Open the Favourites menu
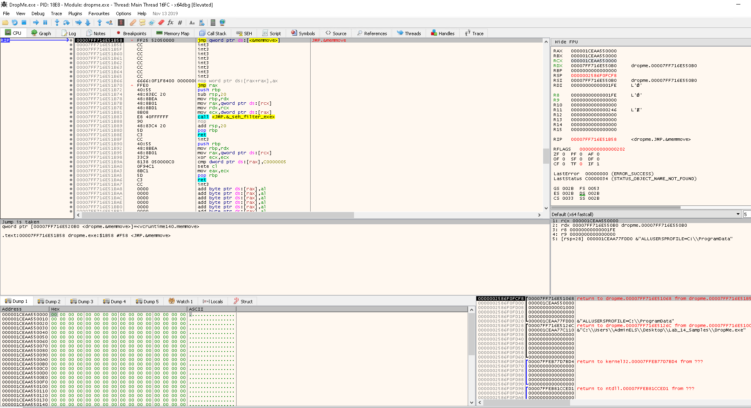 (99, 14)
